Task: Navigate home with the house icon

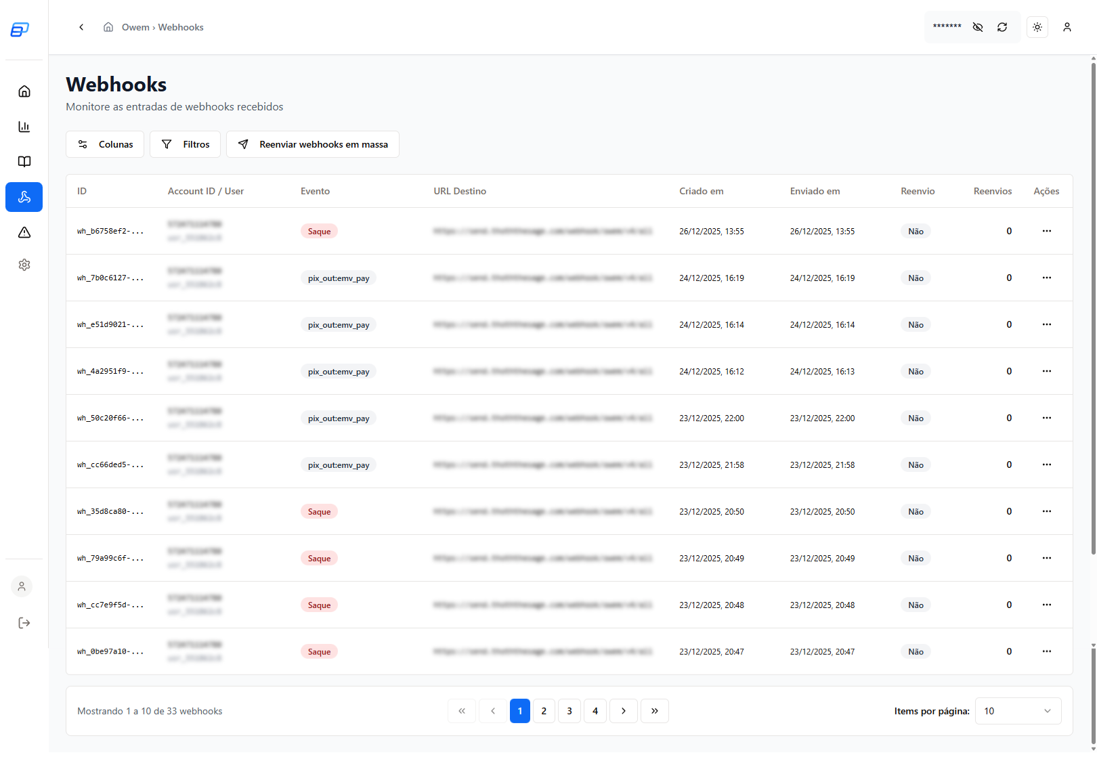Action: coord(24,91)
